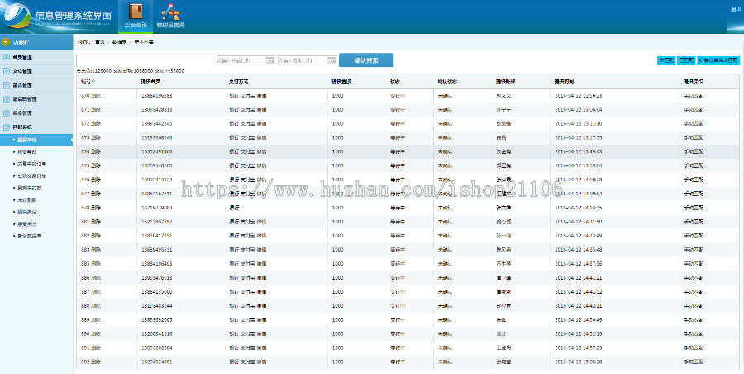Click the 支付方式 column header
The image size is (744, 374).
click(x=238, y=81)
